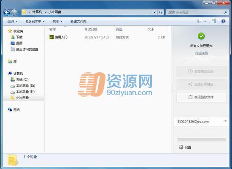The image size is (232, 169).
Task: Go back with the navigation arrow
Action: coord(7,12)
